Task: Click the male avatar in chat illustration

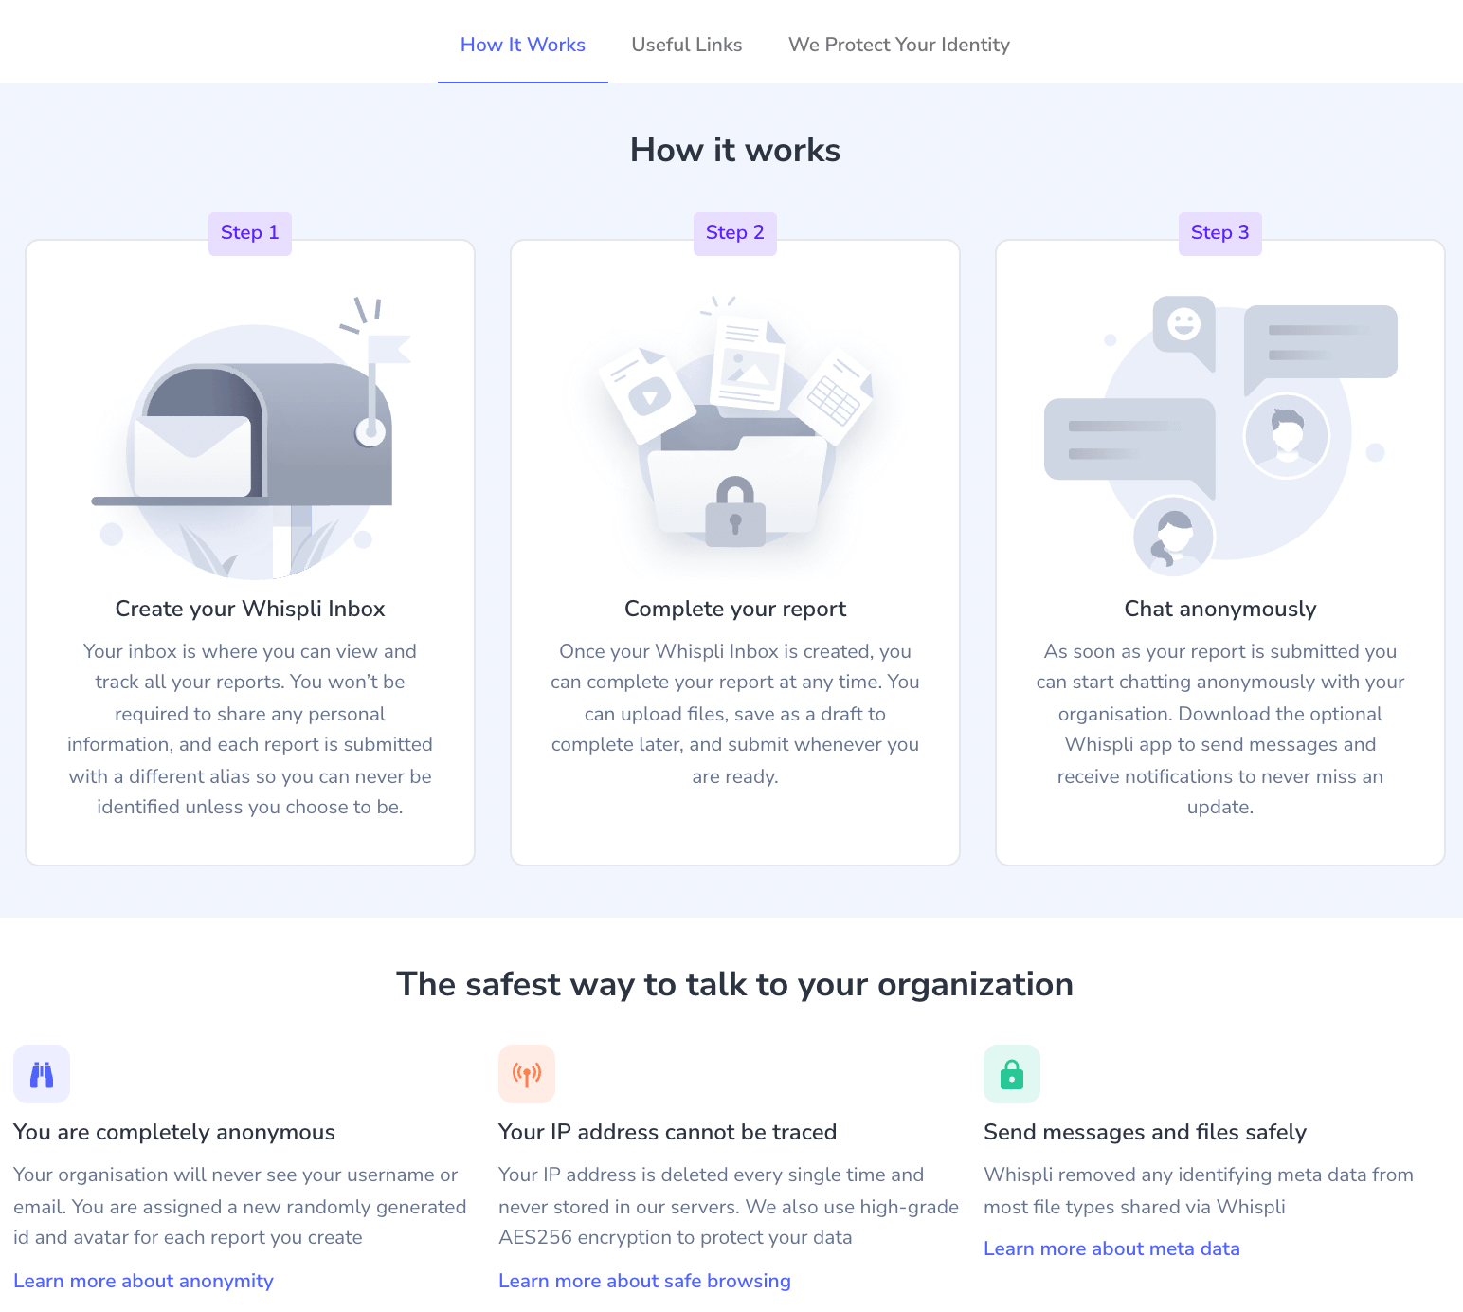Action: point(1287,436)
